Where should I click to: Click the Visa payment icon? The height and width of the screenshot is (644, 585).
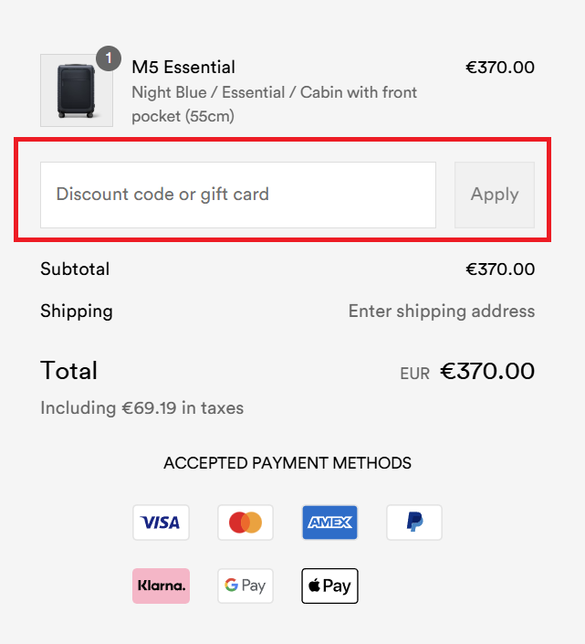pyautogui.click(x=161, y=523)
